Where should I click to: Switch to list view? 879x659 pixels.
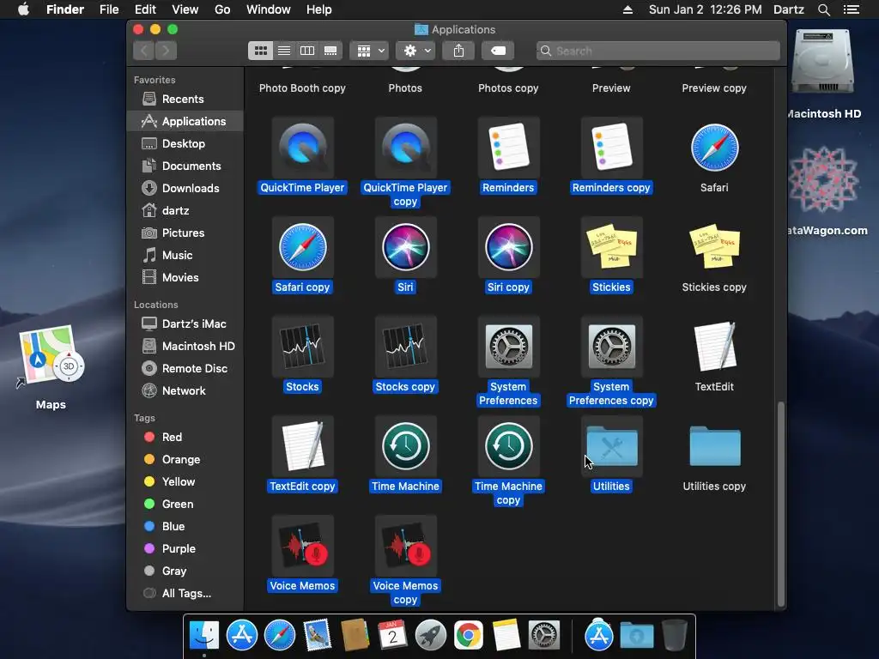pyautogui.click(x=284, y=51)
